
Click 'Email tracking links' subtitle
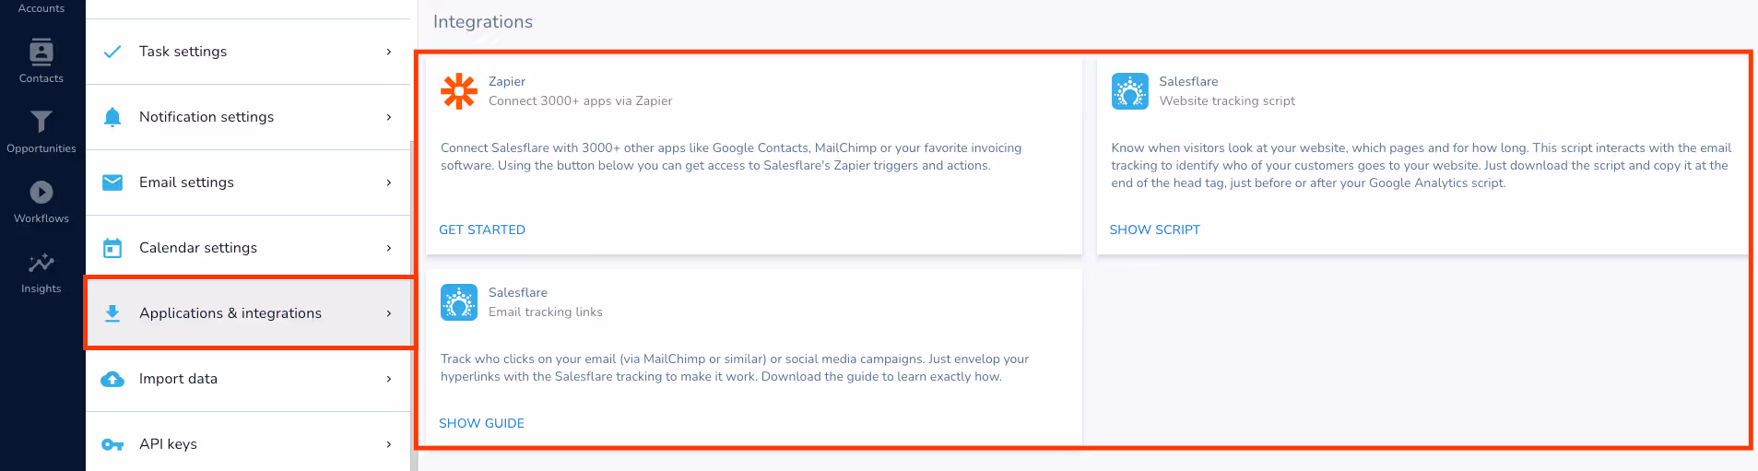tap(546, 312)
